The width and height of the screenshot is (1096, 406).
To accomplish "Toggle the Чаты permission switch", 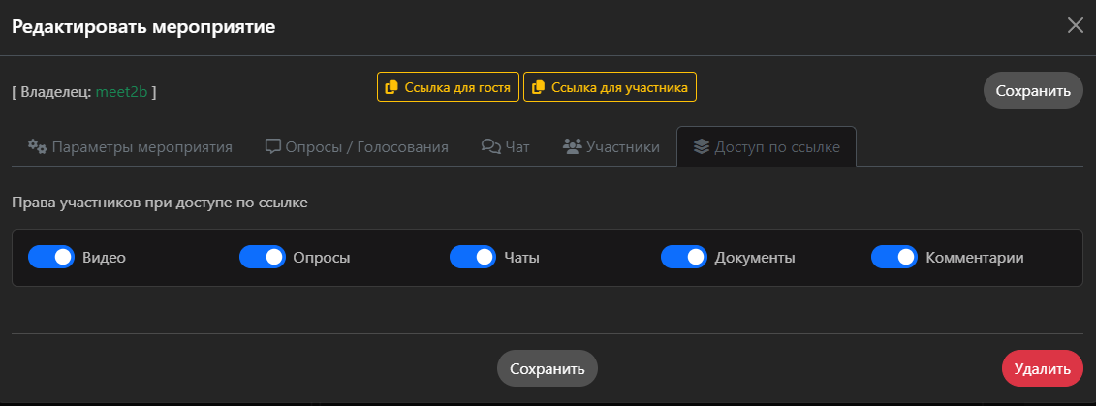I will pyautogui.click(x=473, y=257).
